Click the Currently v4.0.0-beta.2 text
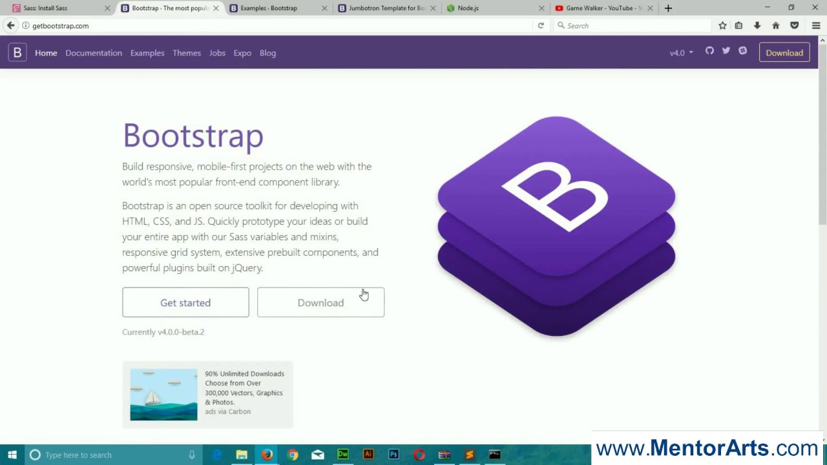This screenshot has width=827, height=465. point(163,332)
